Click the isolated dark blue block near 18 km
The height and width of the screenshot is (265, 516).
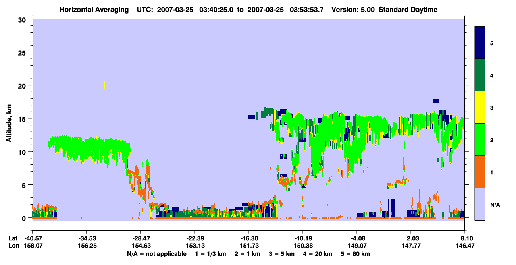436,101
